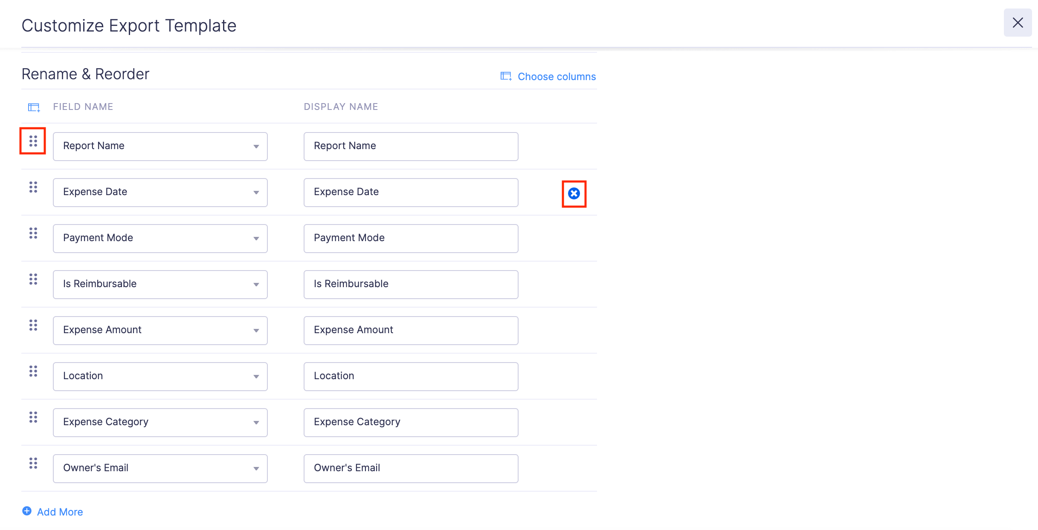Viewport: 1038px width, 530px height.
Task: Remove the Expense Date column via its delete icon
Action: (x=574, y=194)
